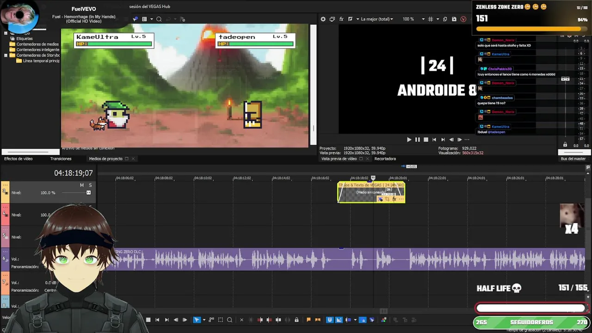Open media views icon in project media toolbar
The width and height of the screenshot is (592, 333).
[x=145, y=19]
